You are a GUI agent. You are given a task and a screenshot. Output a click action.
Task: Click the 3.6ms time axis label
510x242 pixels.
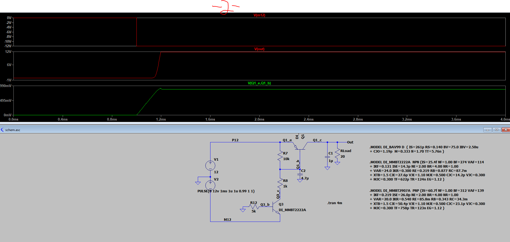456,120
